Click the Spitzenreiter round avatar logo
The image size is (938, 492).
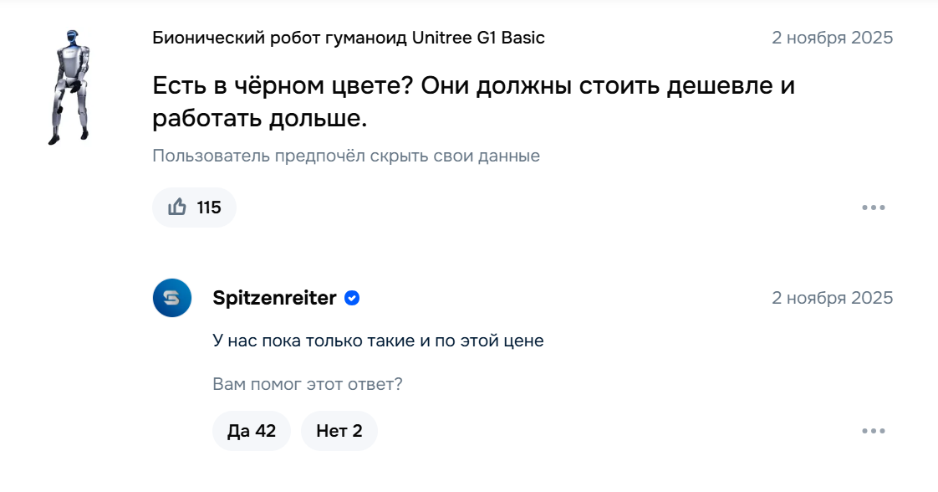(x=172, y=298)
